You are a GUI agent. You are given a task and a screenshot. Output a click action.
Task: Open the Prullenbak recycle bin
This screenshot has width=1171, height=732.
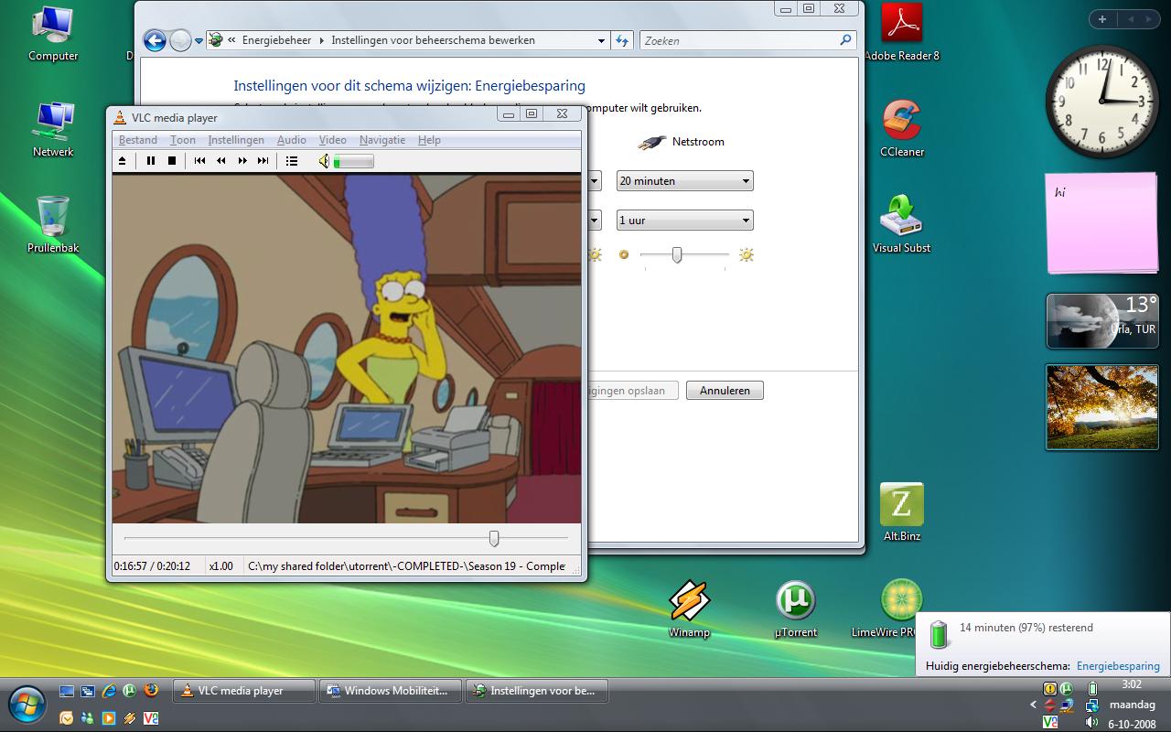(53, 225)
